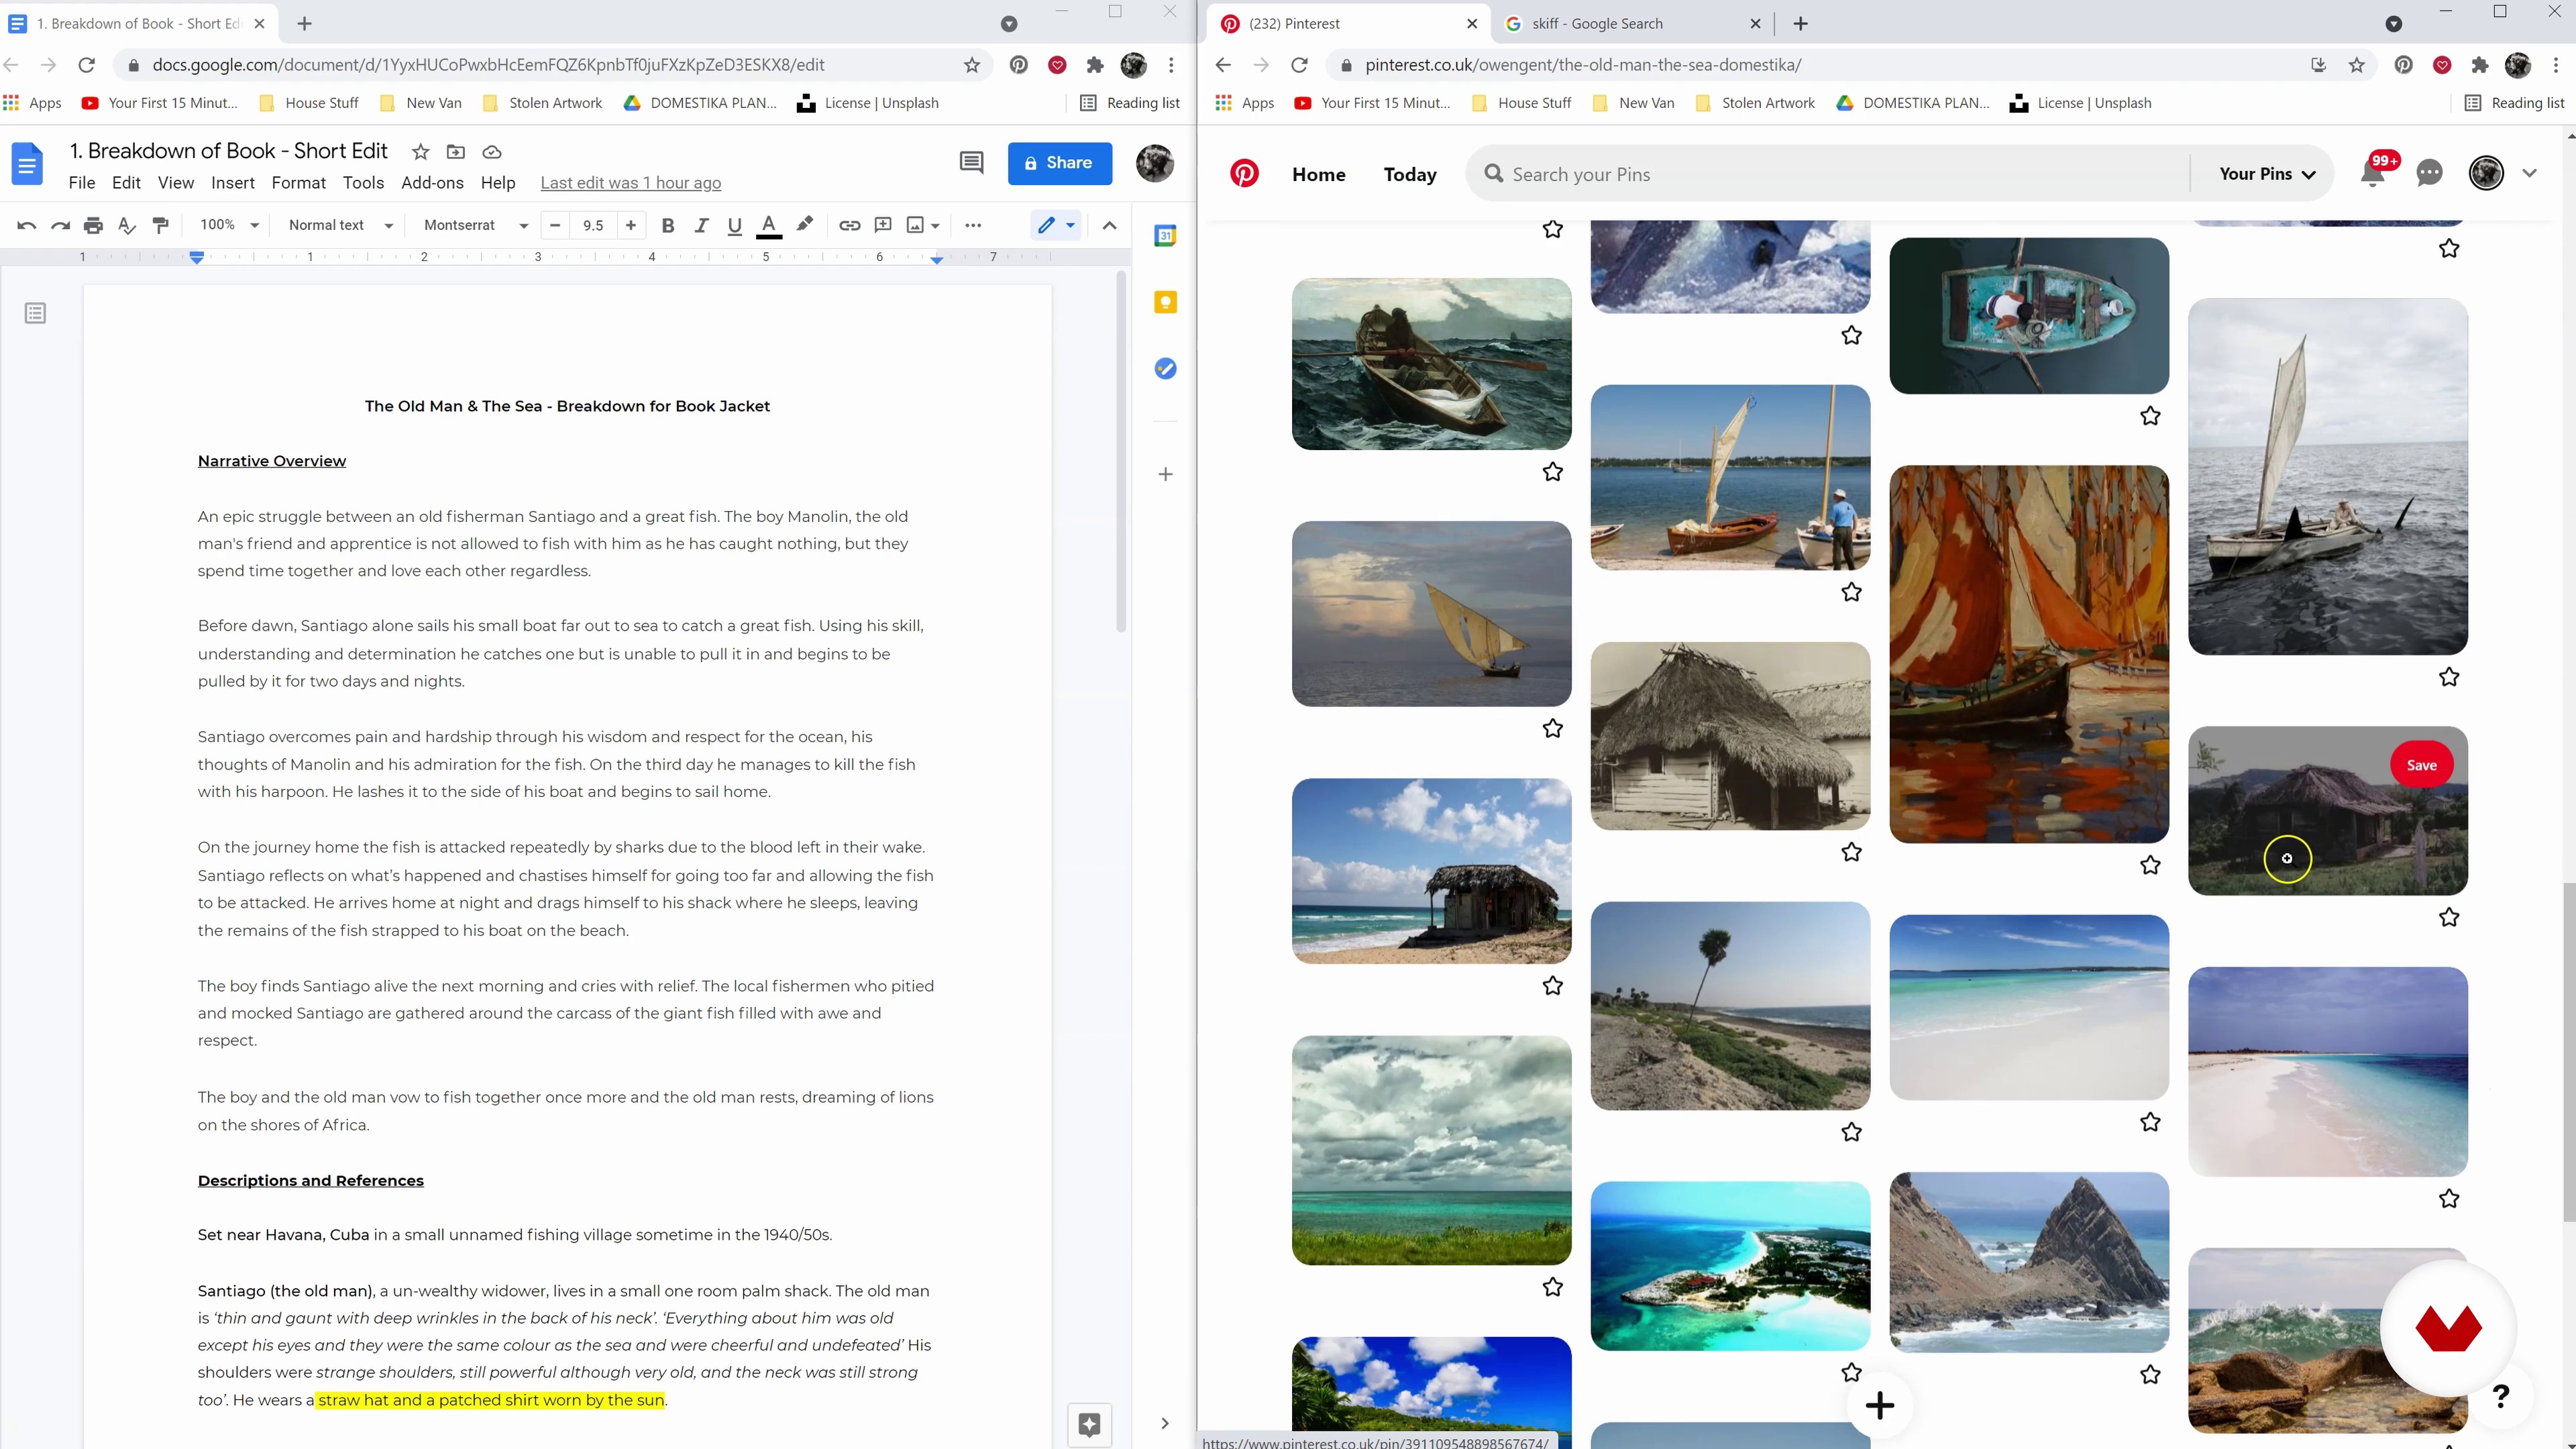
Task: Expand the side panel arrow in Docs
Action: point(1165,1423)
